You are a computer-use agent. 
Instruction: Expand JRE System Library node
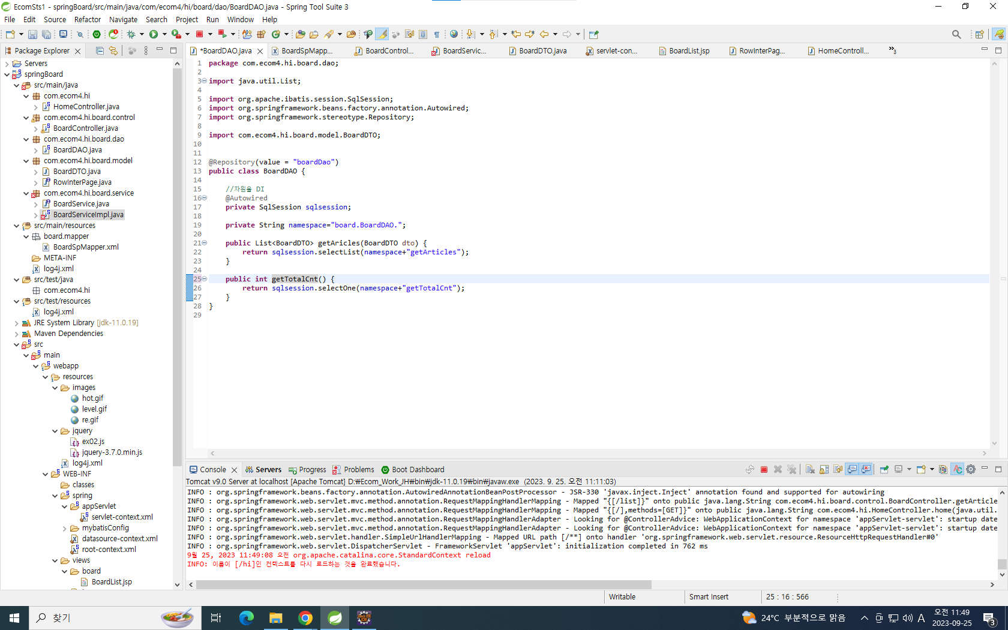click(x=16, y=323)
